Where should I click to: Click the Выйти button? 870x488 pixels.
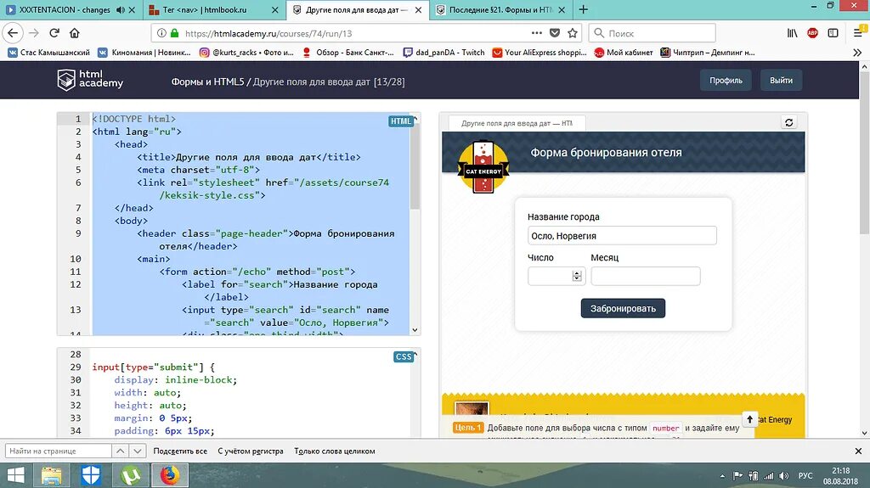(781, 81)
